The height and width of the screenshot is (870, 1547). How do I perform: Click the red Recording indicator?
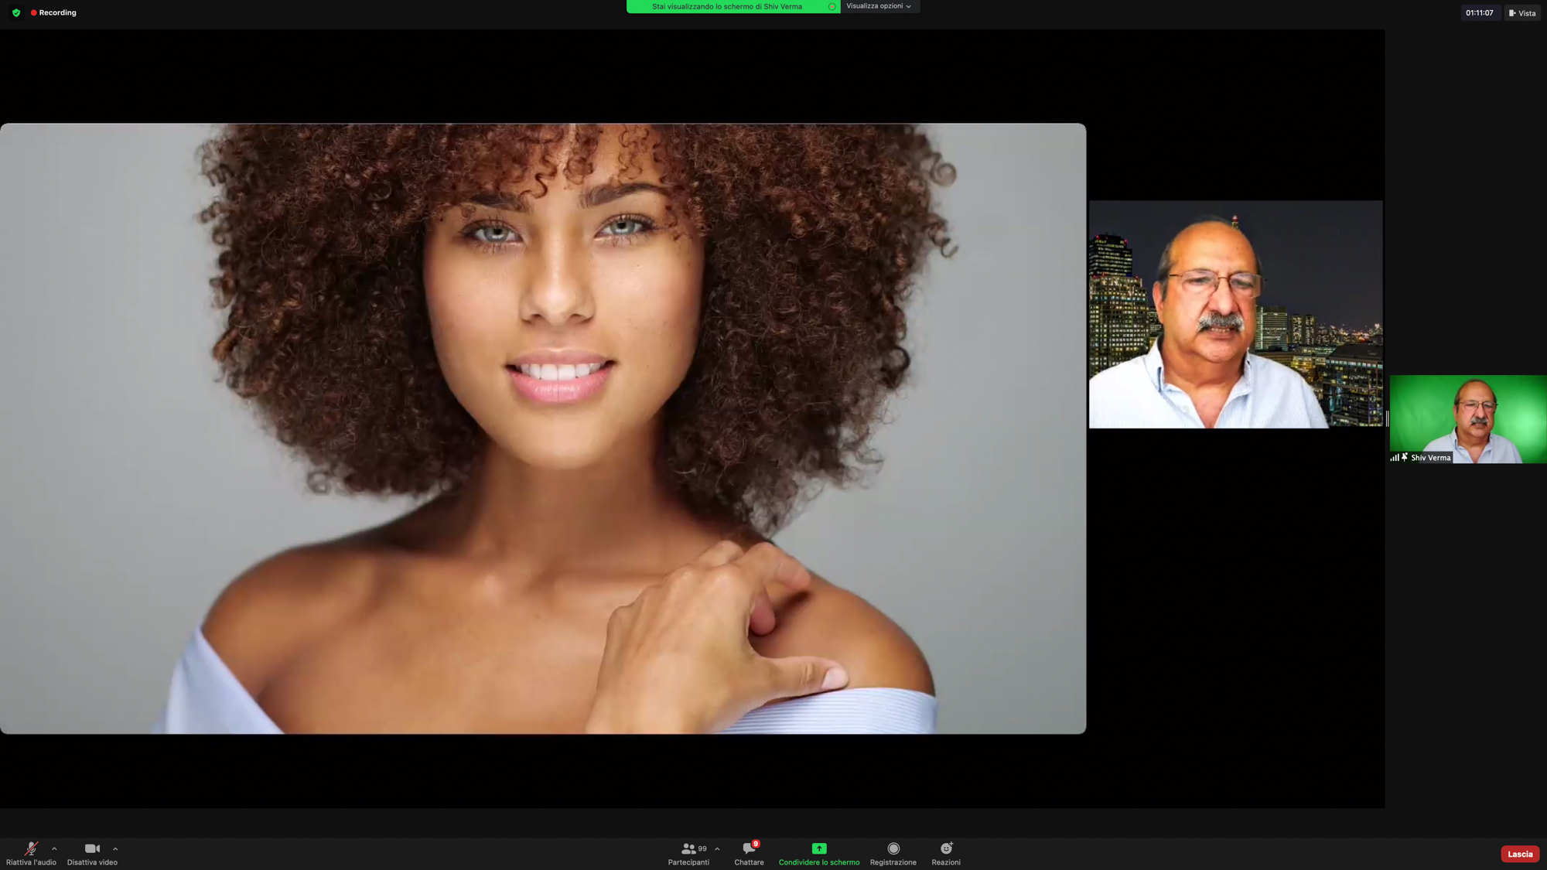pyautogui.click(x=53, y=13)
